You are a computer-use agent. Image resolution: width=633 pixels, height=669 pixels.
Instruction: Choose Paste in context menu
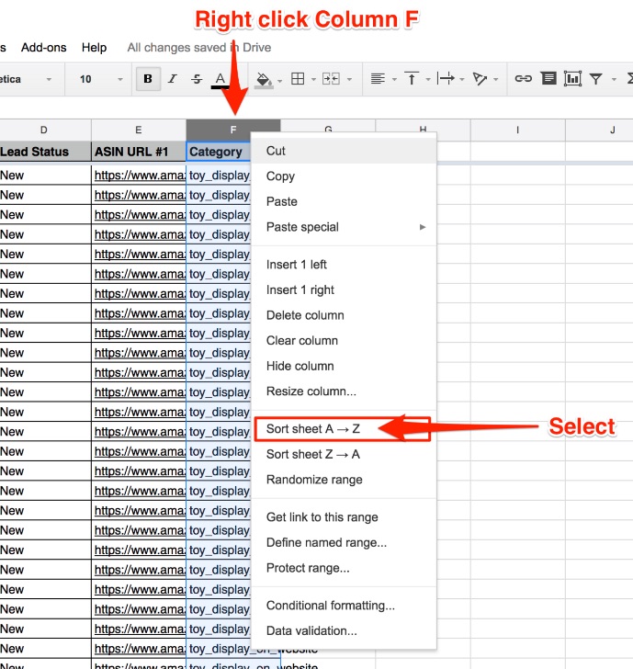(344, 201)
